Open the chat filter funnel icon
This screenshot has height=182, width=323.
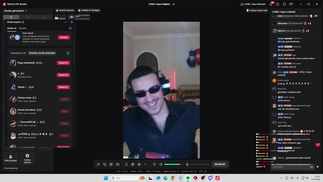click(x=317, y=167)
